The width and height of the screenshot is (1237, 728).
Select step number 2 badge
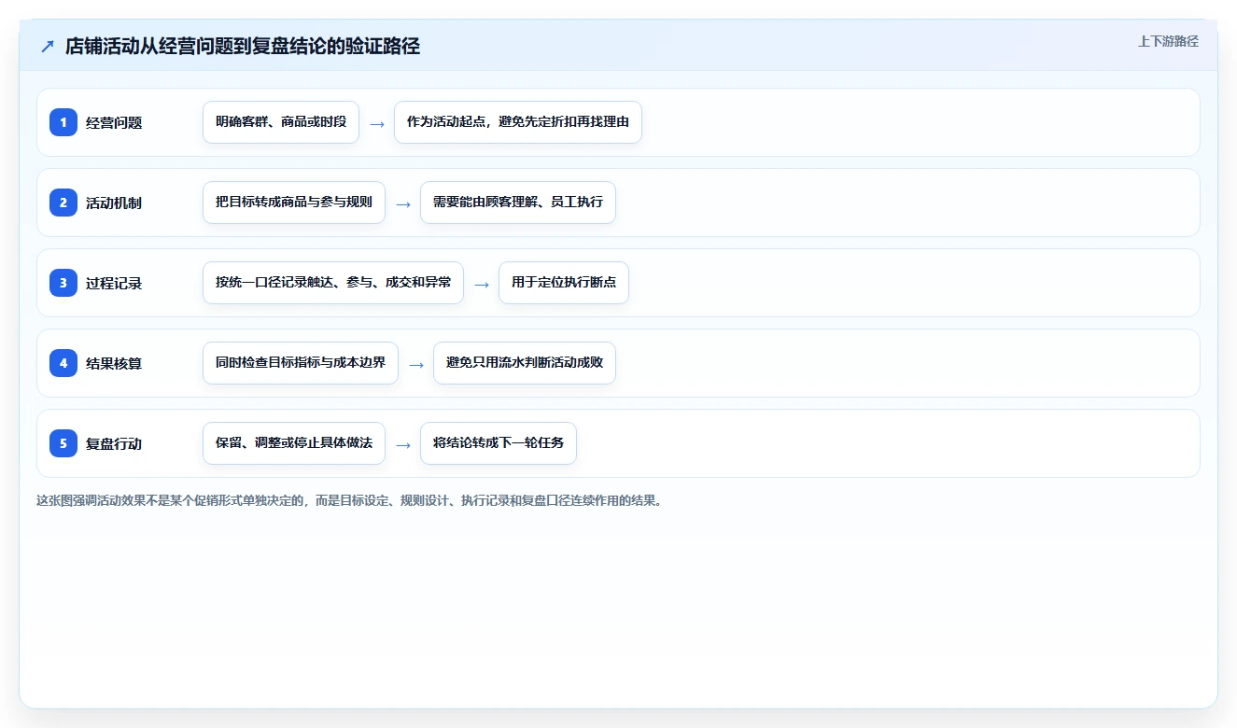(63, 203)
